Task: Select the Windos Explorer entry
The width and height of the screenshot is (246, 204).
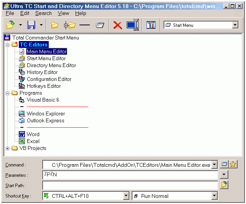Action: pyautogui.click(x=46, y=114)
